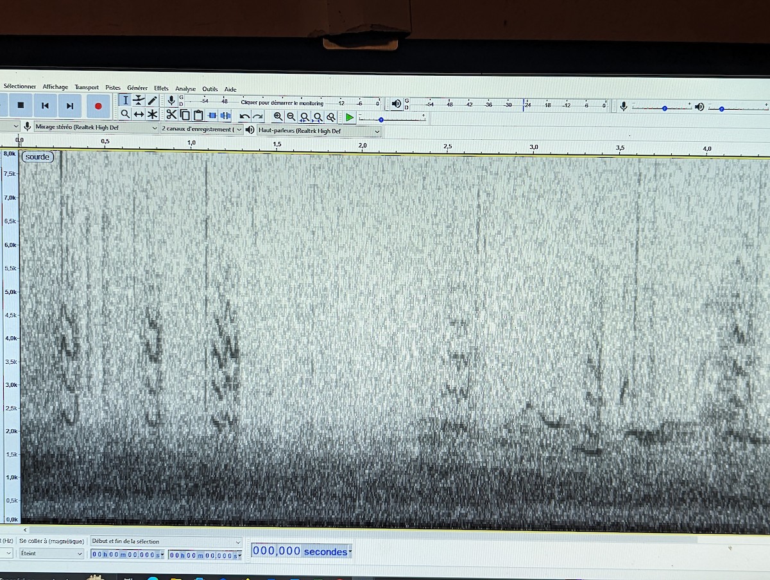Click the 'sourde' track name button
Screen dimensions: 770x580
[x=37, y=157]
